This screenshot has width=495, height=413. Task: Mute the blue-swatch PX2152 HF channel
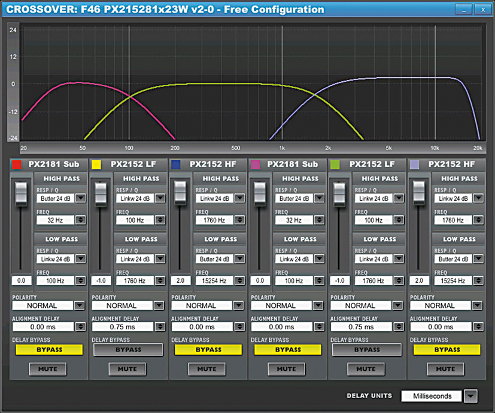tap(206, 369)
